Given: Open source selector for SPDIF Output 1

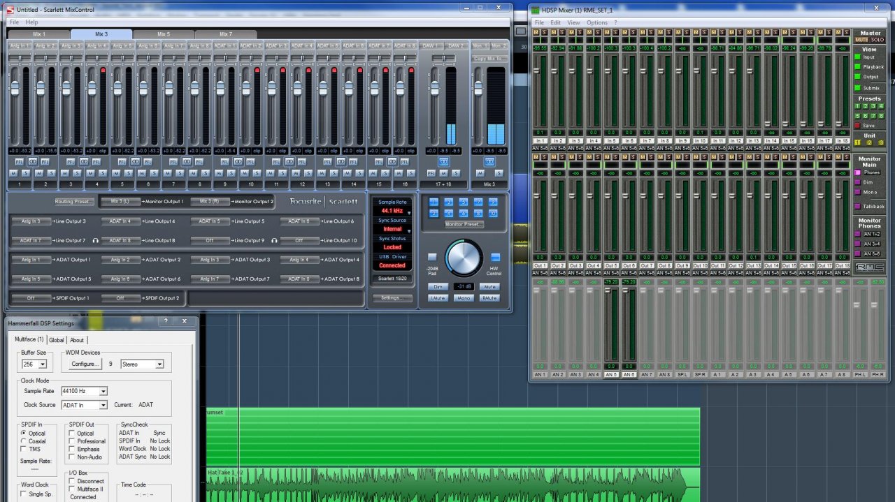Looking at the screenshot, I should pyautogui.click(x=30, y=298).
